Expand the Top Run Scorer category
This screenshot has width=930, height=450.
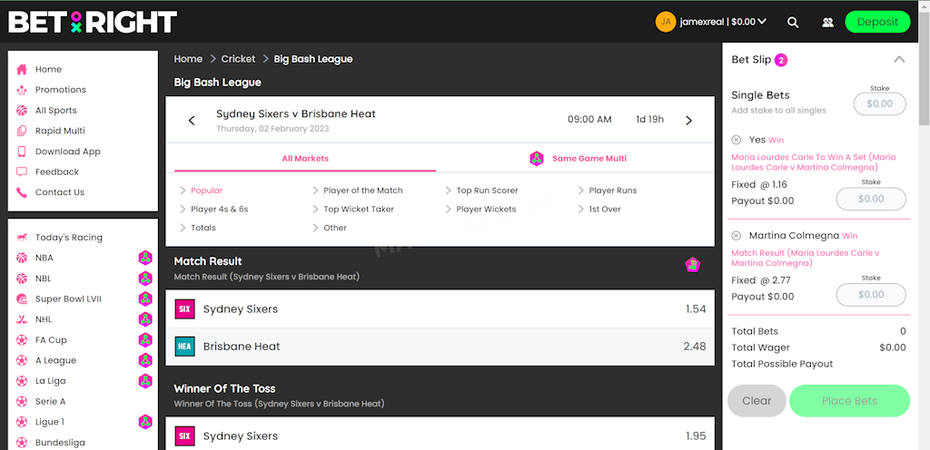pyautogui.click(x=481, y=191)
